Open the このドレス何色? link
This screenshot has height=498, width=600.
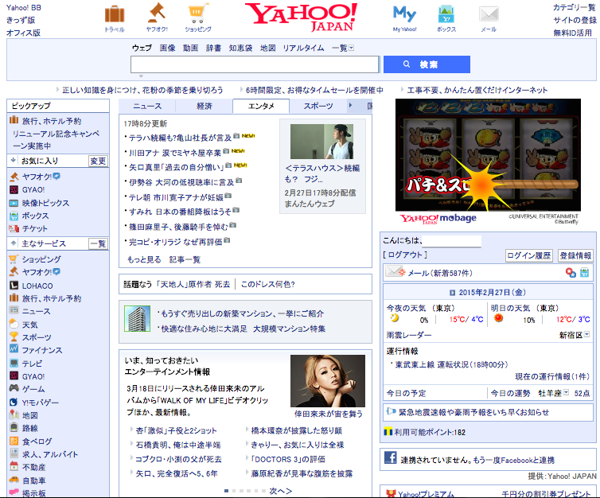pyautogui.click(x=267, y=284)
